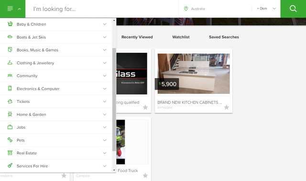This screenshot has width=306, height=181.
Task: Click the Home & Garden barbecue icon
Action: [10, 114]
